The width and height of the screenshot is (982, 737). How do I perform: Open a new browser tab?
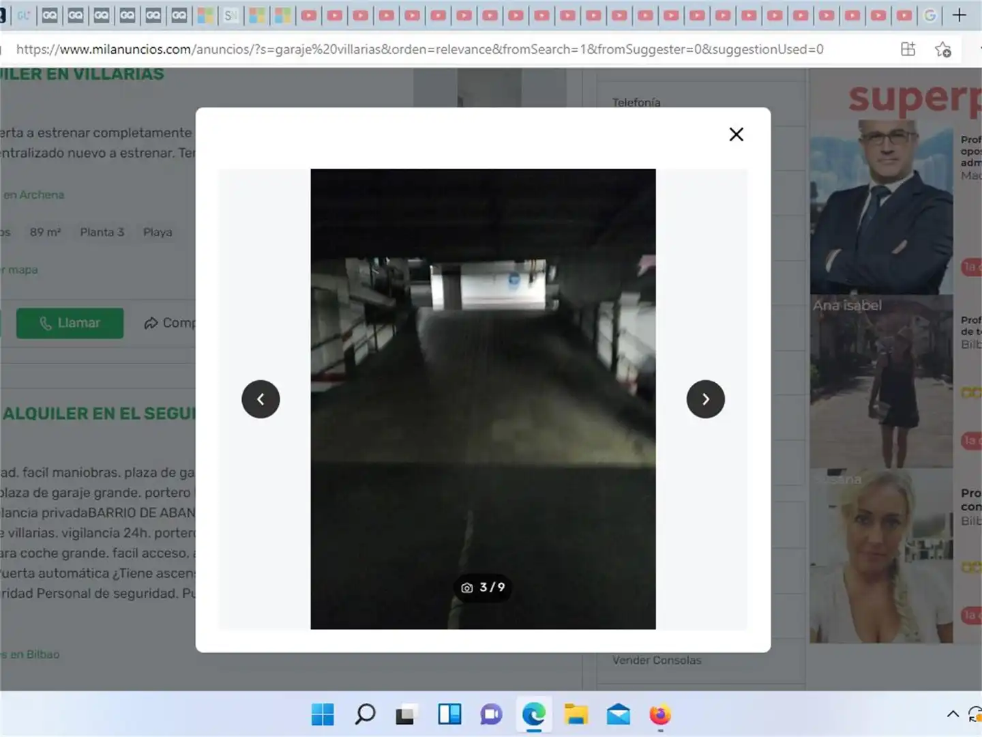(959, 15)
